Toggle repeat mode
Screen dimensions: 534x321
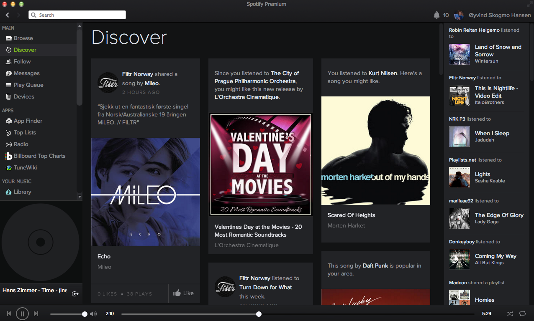coord(522,313)
